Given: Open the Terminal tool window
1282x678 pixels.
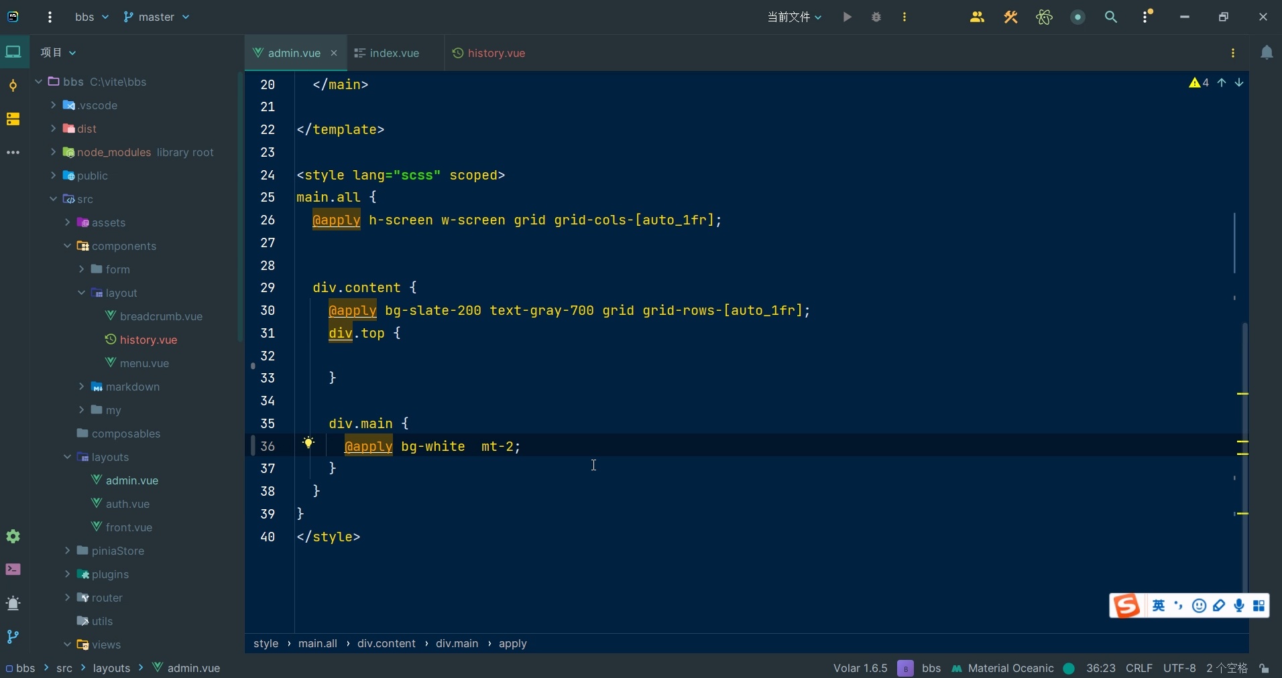Looking at the screenshot, I should (x=13, y=569).
